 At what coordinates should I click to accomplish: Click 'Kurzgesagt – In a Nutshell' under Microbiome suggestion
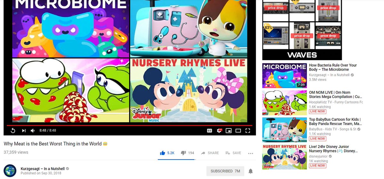(330, 75)
